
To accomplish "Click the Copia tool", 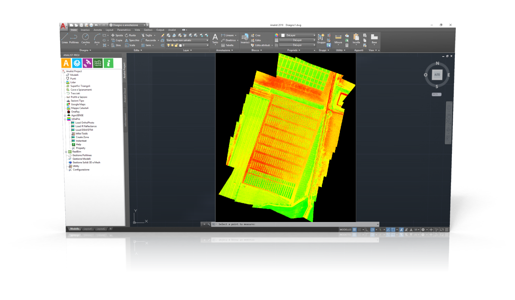I will pyautogui.click(x=117, y=40).
